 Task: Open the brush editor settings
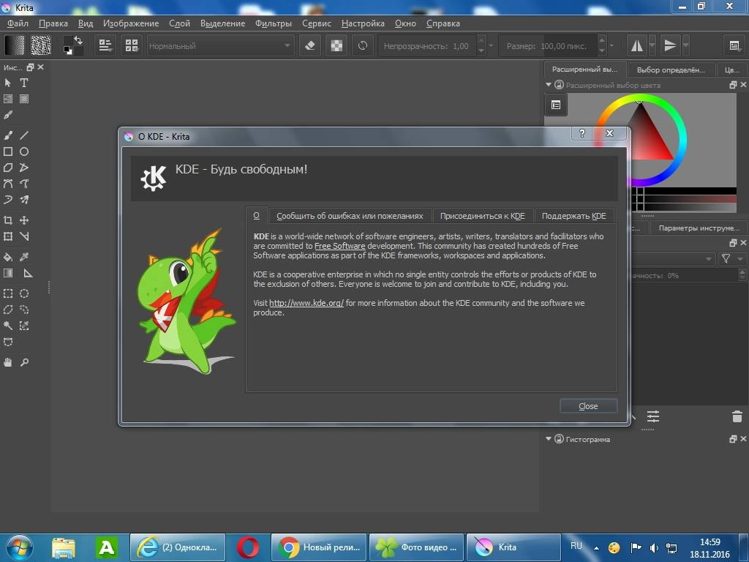point(105,46)
